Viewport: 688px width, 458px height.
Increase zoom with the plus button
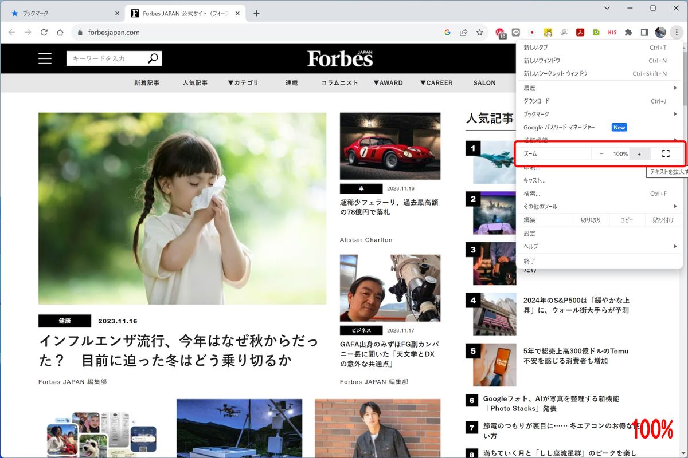click(x=639, y=154)
